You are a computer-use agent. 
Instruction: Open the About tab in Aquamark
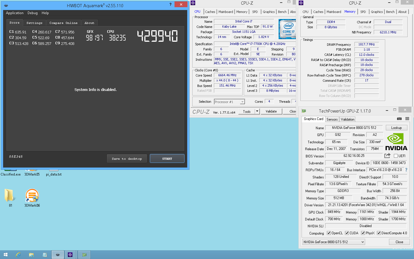tap(89, 23)
